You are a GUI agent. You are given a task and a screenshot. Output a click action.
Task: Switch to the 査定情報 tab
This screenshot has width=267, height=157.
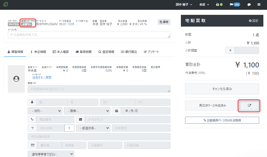click(x=106, y=52)
